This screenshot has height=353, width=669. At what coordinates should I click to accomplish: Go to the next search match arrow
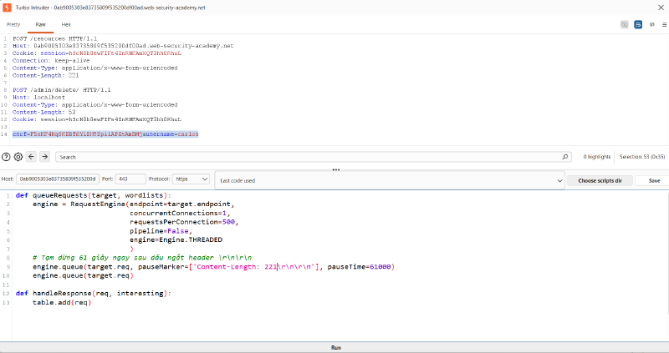point(45,157)
